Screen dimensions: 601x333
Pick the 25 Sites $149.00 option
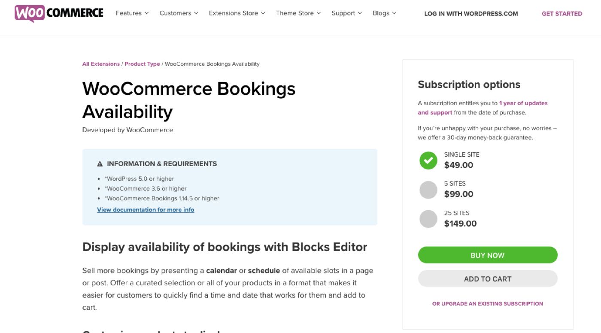[428, 219]
